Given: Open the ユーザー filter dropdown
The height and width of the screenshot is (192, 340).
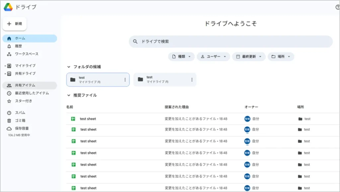Looking at the screenshot, I should [213, 57].
